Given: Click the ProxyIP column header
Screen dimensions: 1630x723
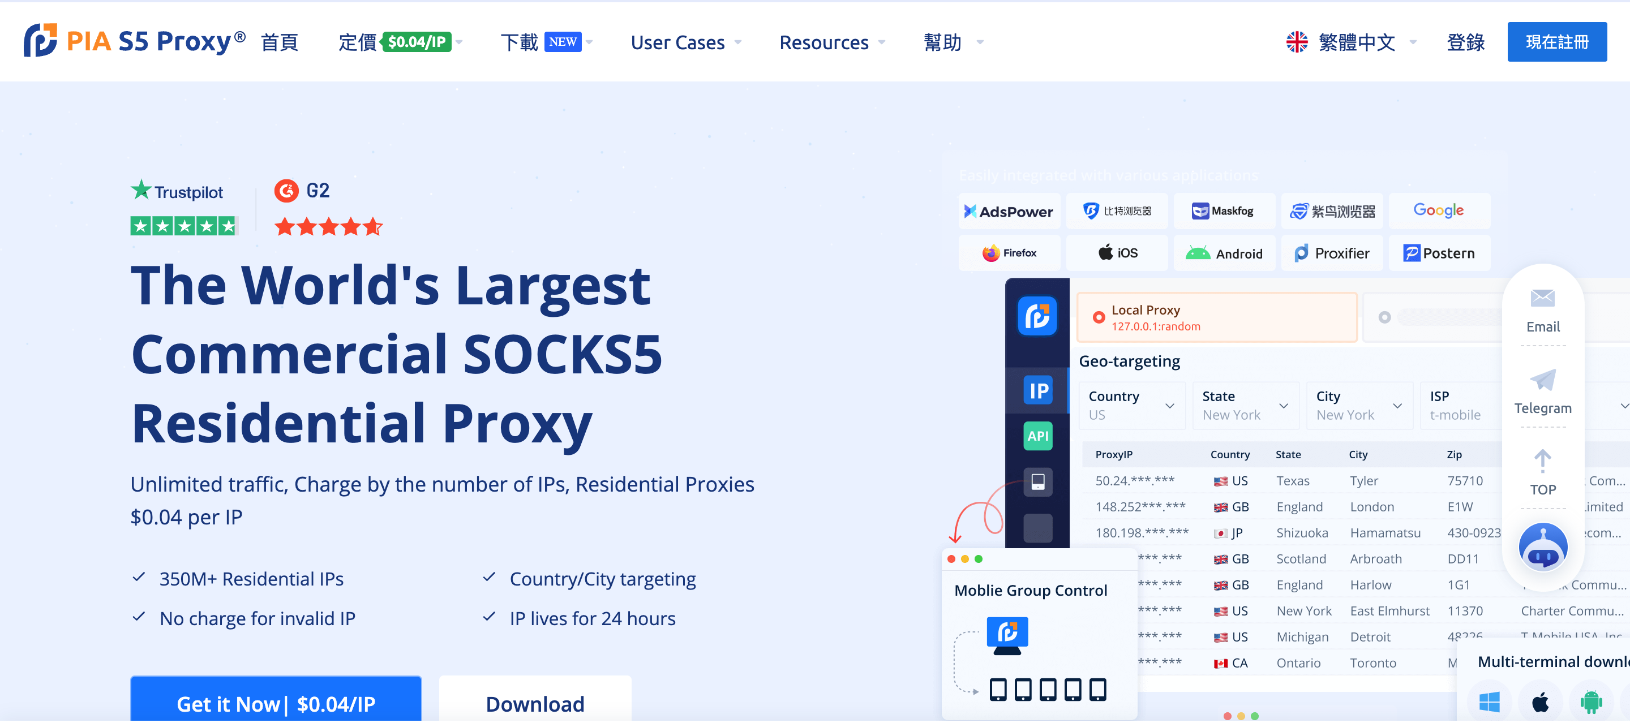Looking at the screenshot, I should 1114,454.
